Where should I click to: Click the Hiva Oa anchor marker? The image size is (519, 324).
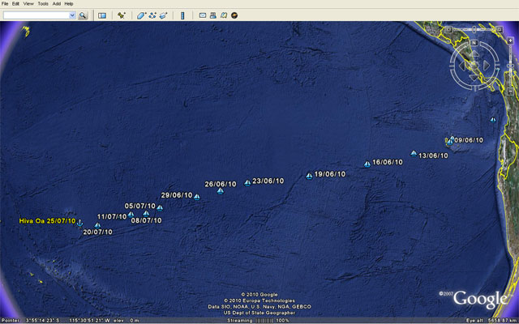(x=79, y=224)
